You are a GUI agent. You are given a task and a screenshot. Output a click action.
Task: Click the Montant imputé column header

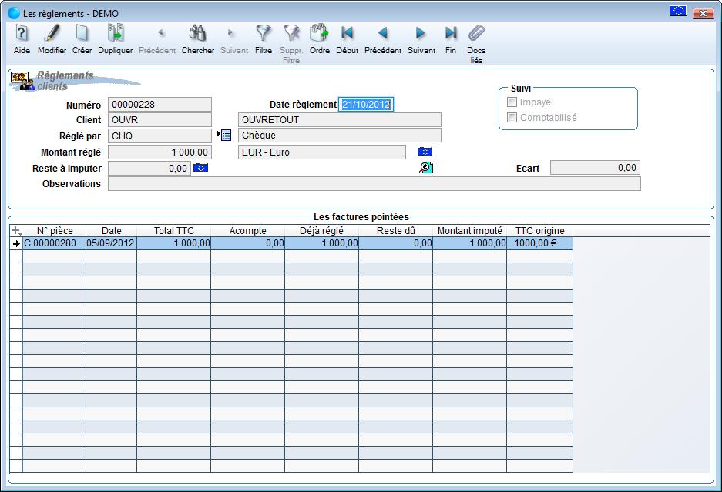470,230
